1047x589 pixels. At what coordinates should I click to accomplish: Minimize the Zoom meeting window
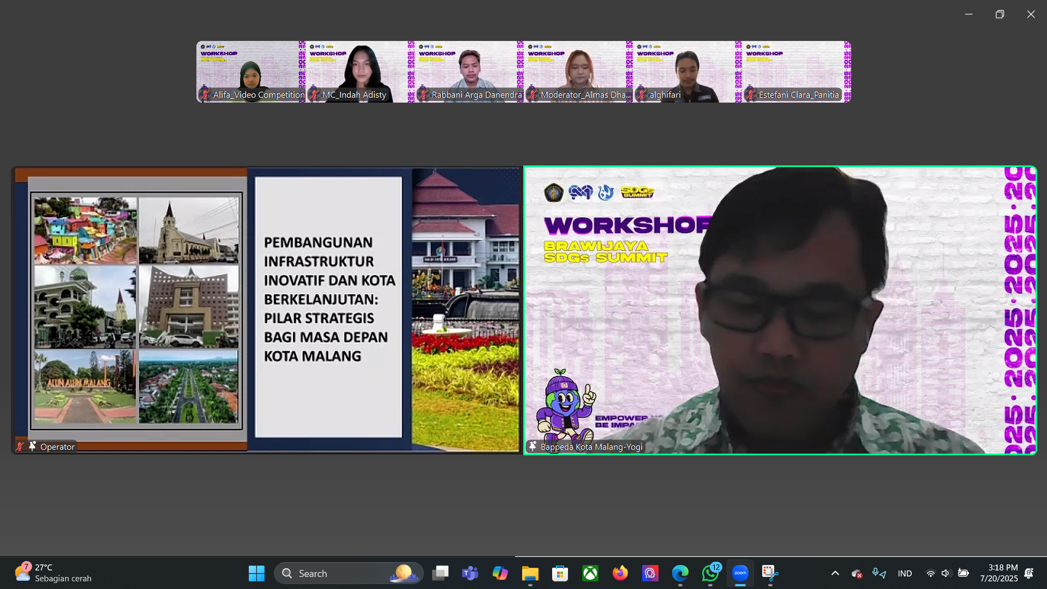tap(968, 14)
